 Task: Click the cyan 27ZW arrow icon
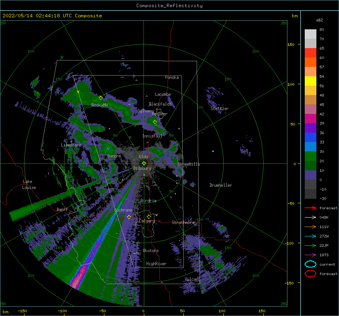pos(310,236)
